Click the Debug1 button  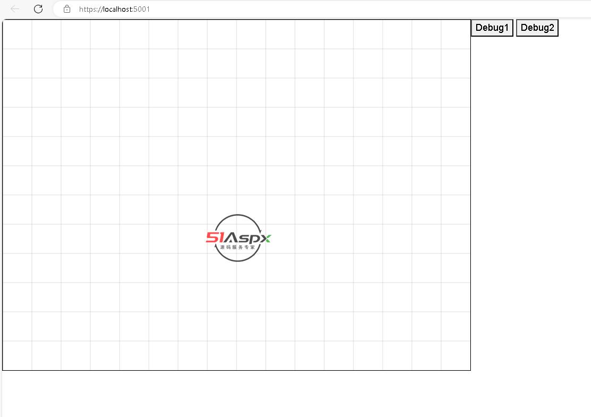pos(492,28)
